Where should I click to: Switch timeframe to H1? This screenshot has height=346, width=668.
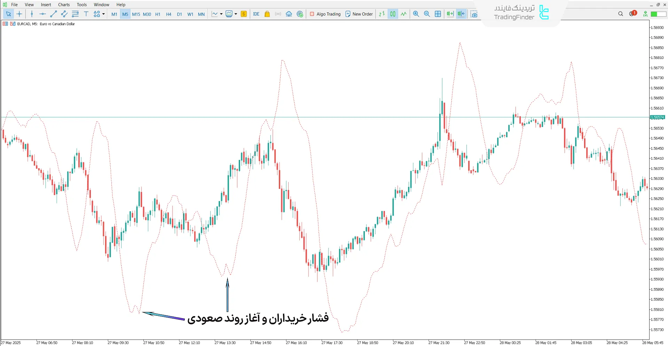click(157, 14)
